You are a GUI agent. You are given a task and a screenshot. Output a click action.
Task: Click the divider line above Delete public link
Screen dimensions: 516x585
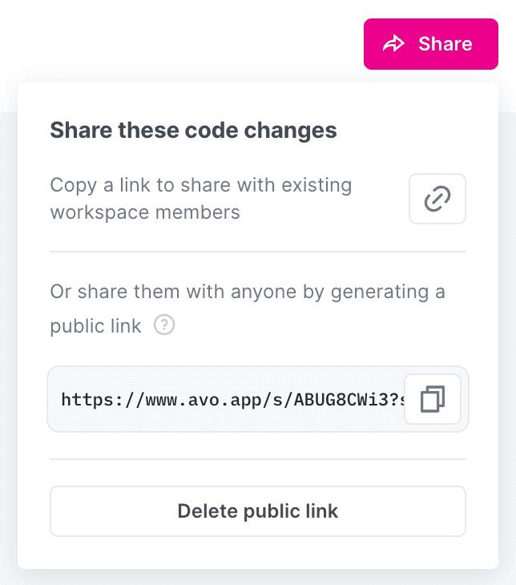coord(258,460)
